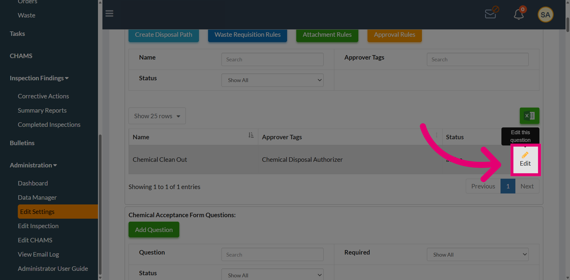Open Edit Inspection
Viewport: 570px width, 280px height.
[x=38, y=226]
